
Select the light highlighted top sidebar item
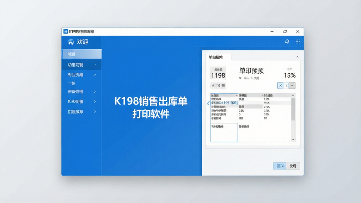82,54
